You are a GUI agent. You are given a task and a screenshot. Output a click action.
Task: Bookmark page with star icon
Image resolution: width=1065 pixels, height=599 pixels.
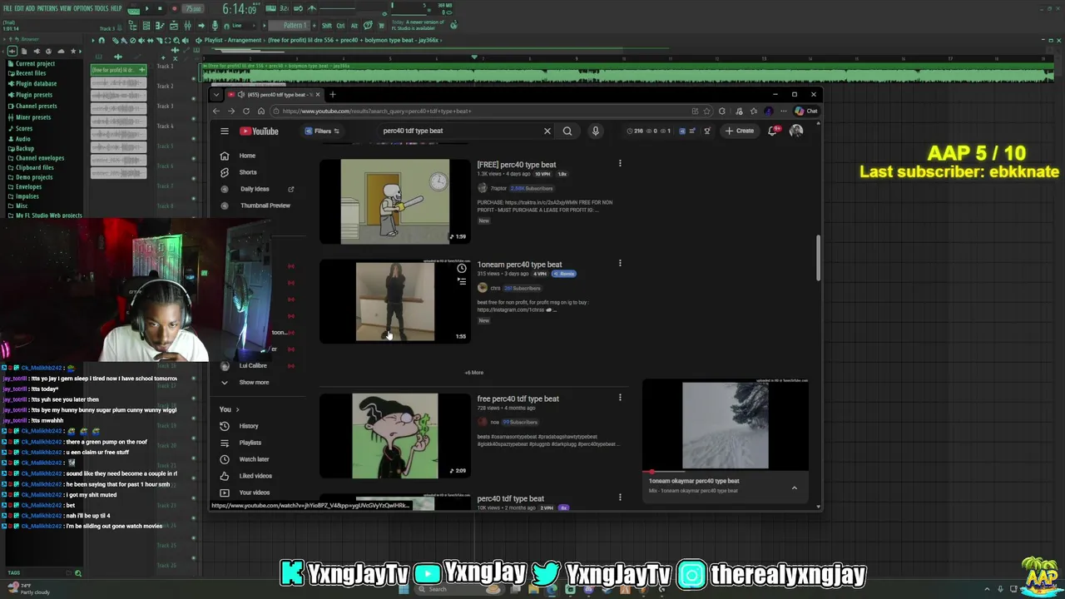coord(707,111)
